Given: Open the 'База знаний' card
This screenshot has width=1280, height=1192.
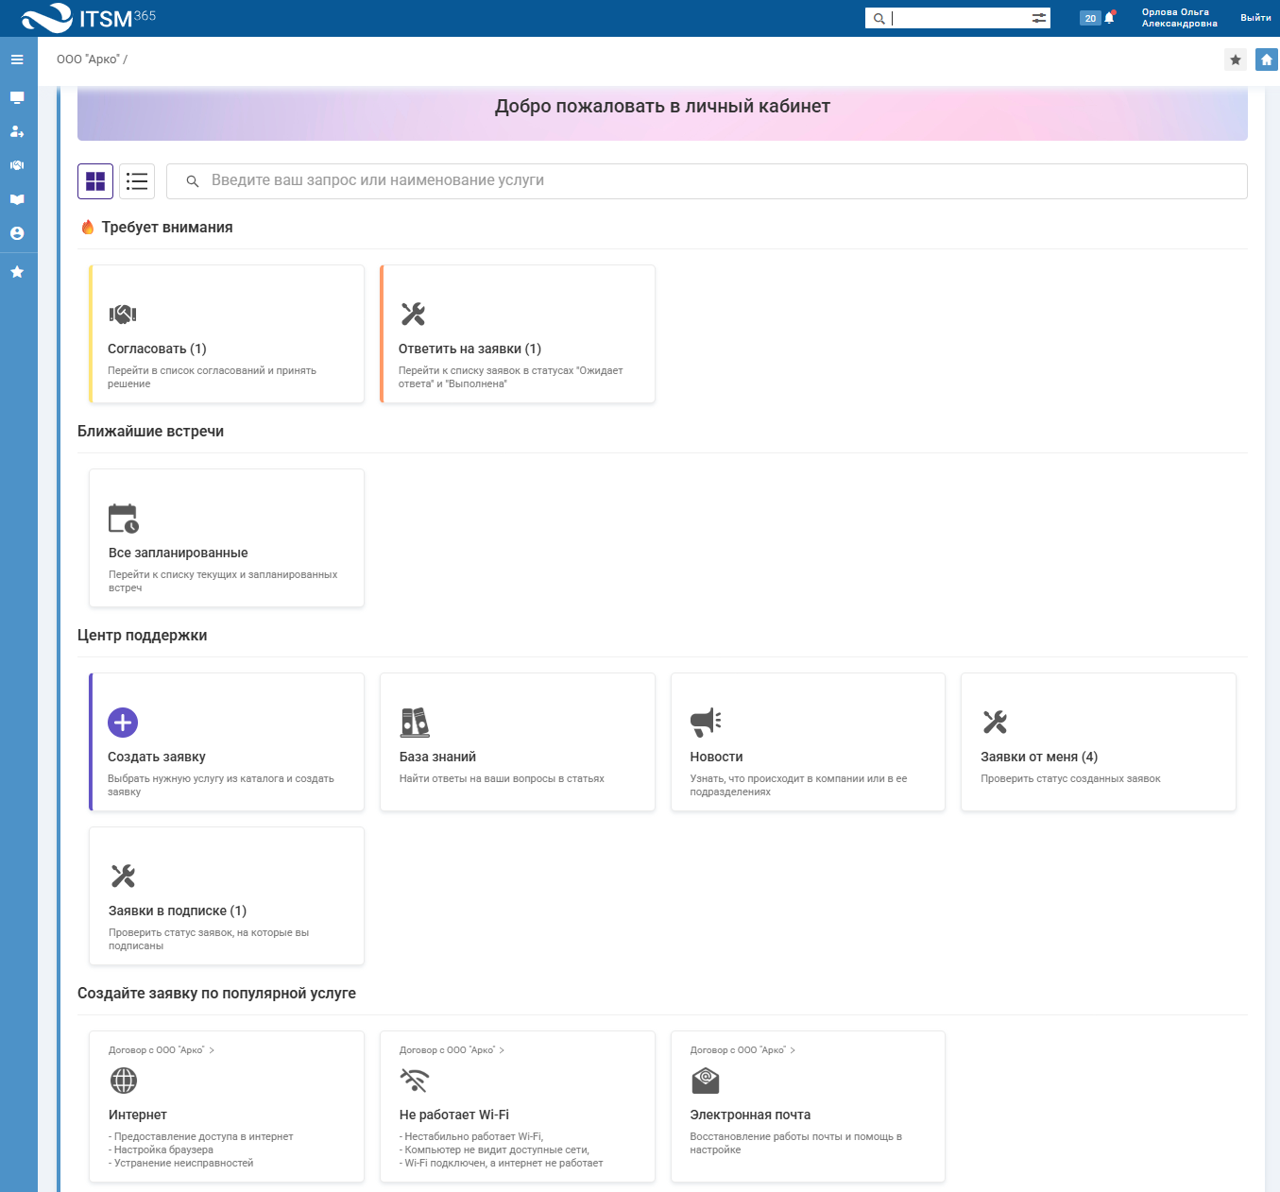Looking at the screenshot, I should point(517,742).
